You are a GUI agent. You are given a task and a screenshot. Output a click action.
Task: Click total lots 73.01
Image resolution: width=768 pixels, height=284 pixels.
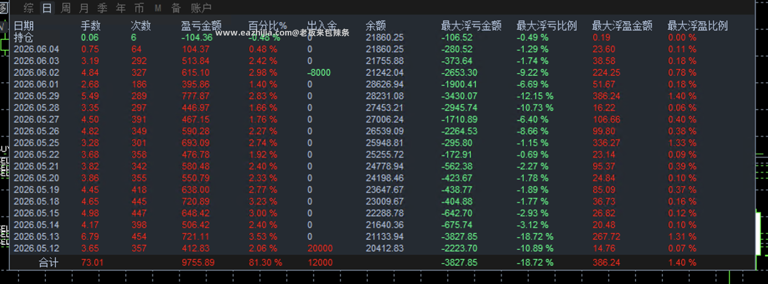click(x=92, y=263)
